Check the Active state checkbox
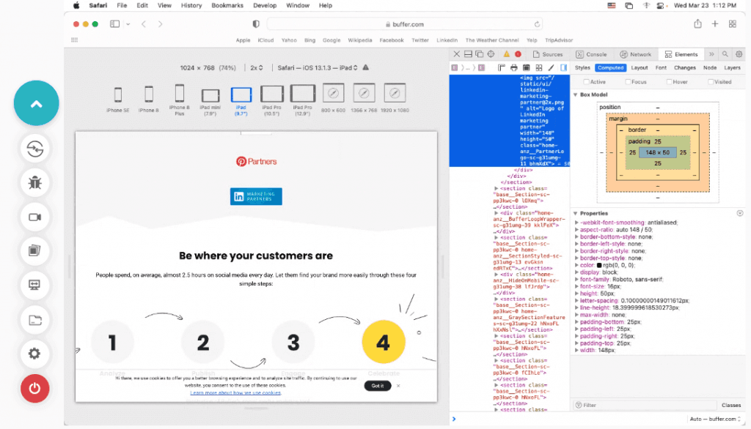Image resolution: width=751 pixels, height=429 pixels. 587,81
